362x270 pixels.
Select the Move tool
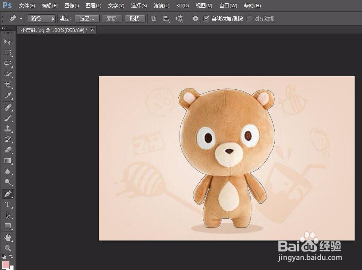coord(8,42)
